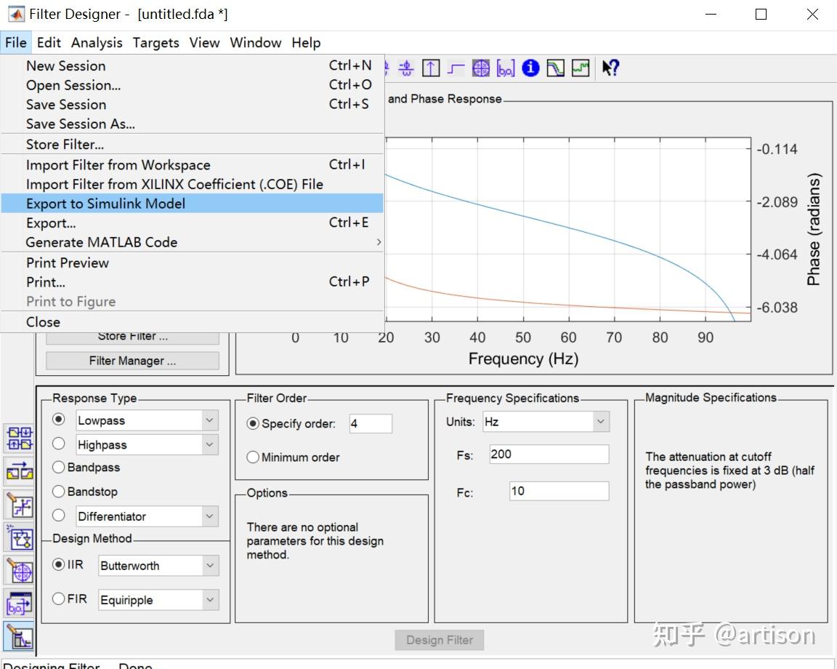The width and height of the screenshot is (837, 669).
Task: Choose Print Preview menu entry
Action: (192, 263)
